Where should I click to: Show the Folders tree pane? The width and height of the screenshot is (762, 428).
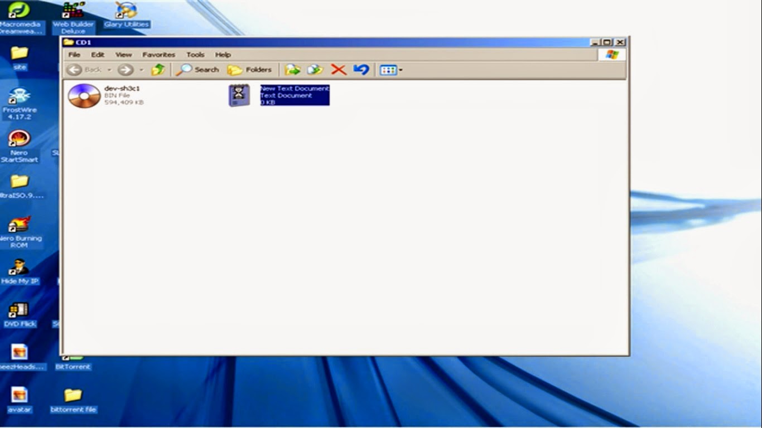tap(249, 70)
